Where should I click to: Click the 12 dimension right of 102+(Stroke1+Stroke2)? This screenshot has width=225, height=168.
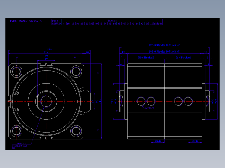click(206, 52)
